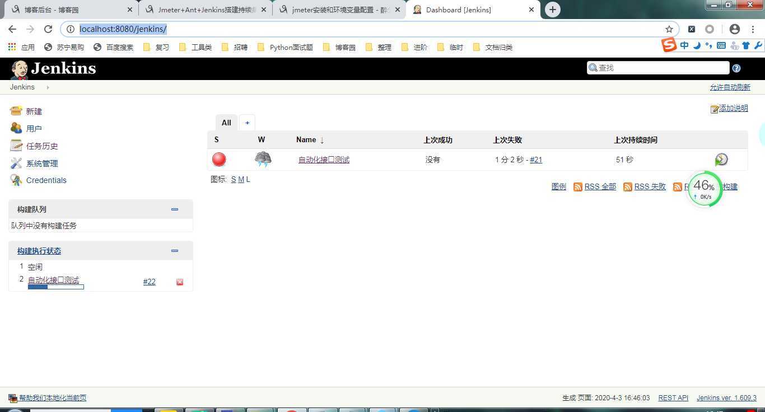This screenshot has height=412, width=765.
Task: Switch to Jmeter+Ant+Jenkins tab
Action: tap(206, 10)
